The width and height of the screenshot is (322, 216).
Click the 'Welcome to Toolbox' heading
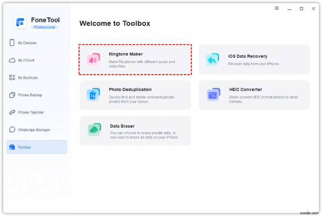115,23
